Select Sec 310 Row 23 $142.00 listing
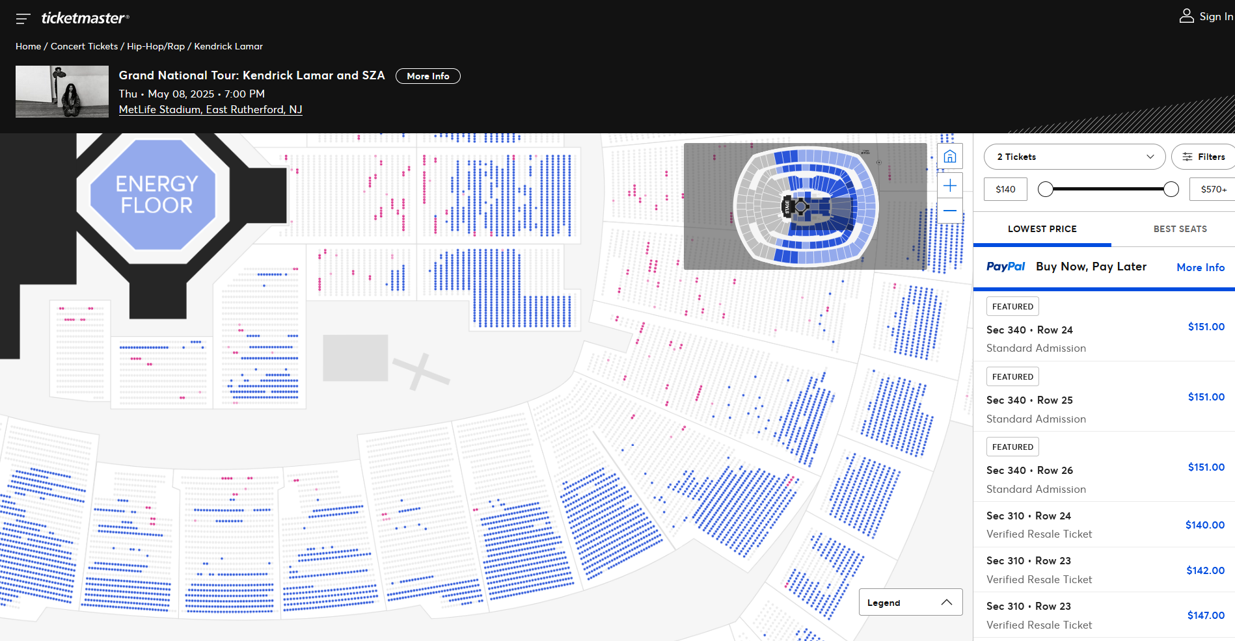Viewport: 1235px width, 641px height. coord(1104,570)
